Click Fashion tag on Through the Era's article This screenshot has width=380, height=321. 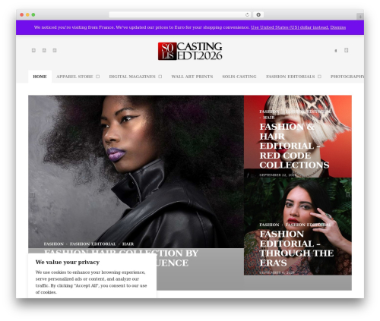tap(269, 225)
